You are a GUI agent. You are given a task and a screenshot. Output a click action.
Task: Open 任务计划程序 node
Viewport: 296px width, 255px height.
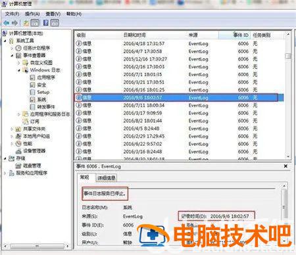[x=36, y=48]
